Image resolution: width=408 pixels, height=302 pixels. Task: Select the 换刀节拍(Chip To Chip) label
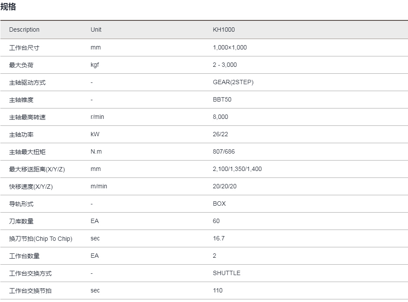40,239
